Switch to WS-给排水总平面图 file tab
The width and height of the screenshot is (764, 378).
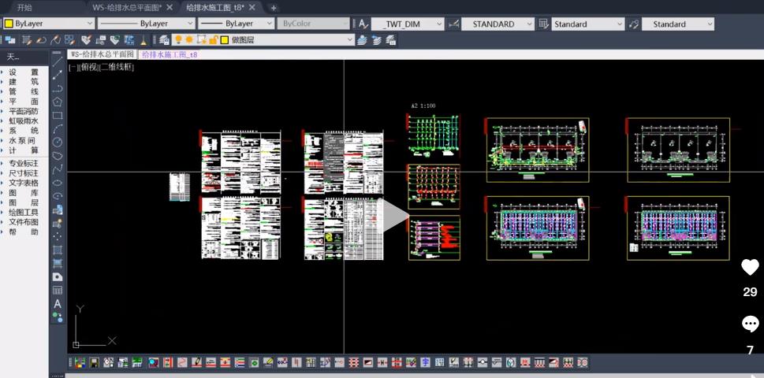[x=126, y=7]
